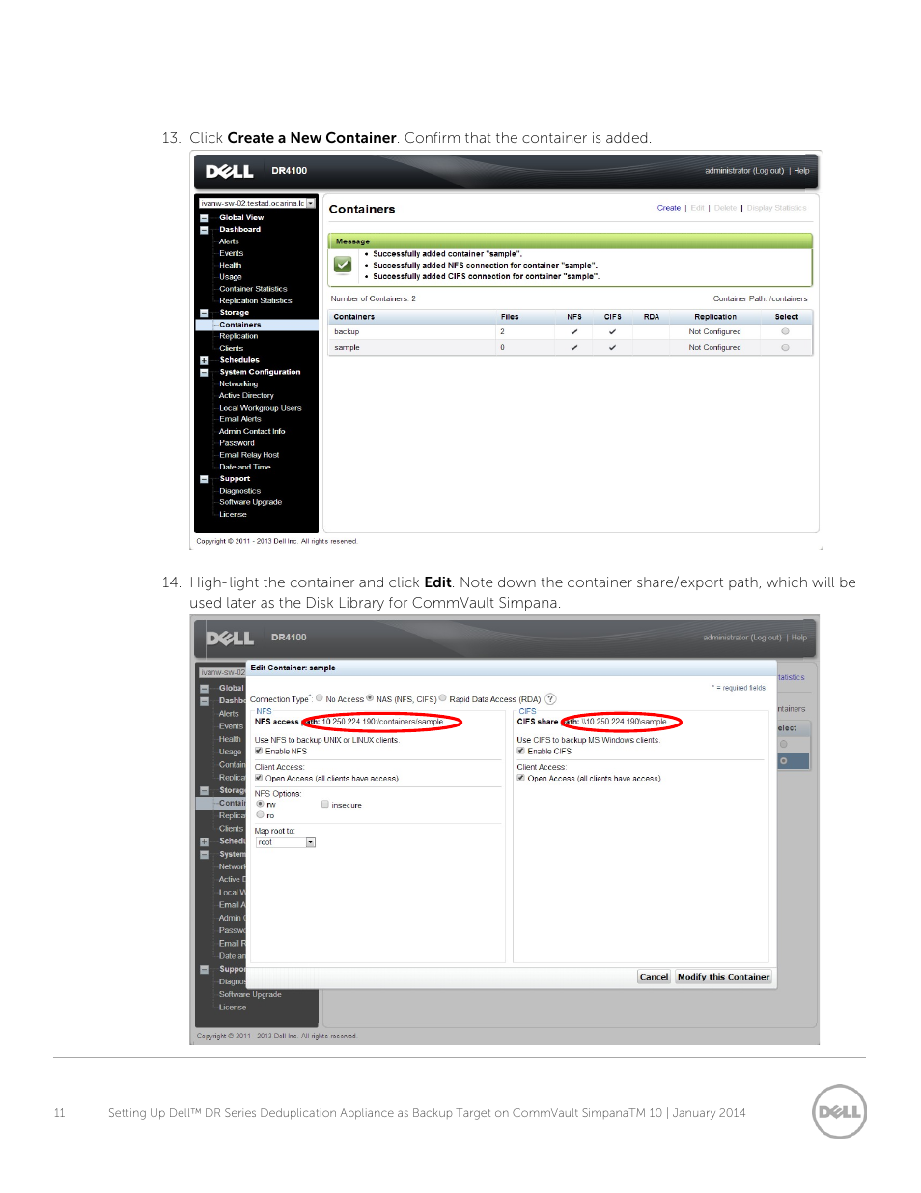This screenshot has height=1193, width=921.
Task: Open Date and Time settings
Action: [245, 467]
